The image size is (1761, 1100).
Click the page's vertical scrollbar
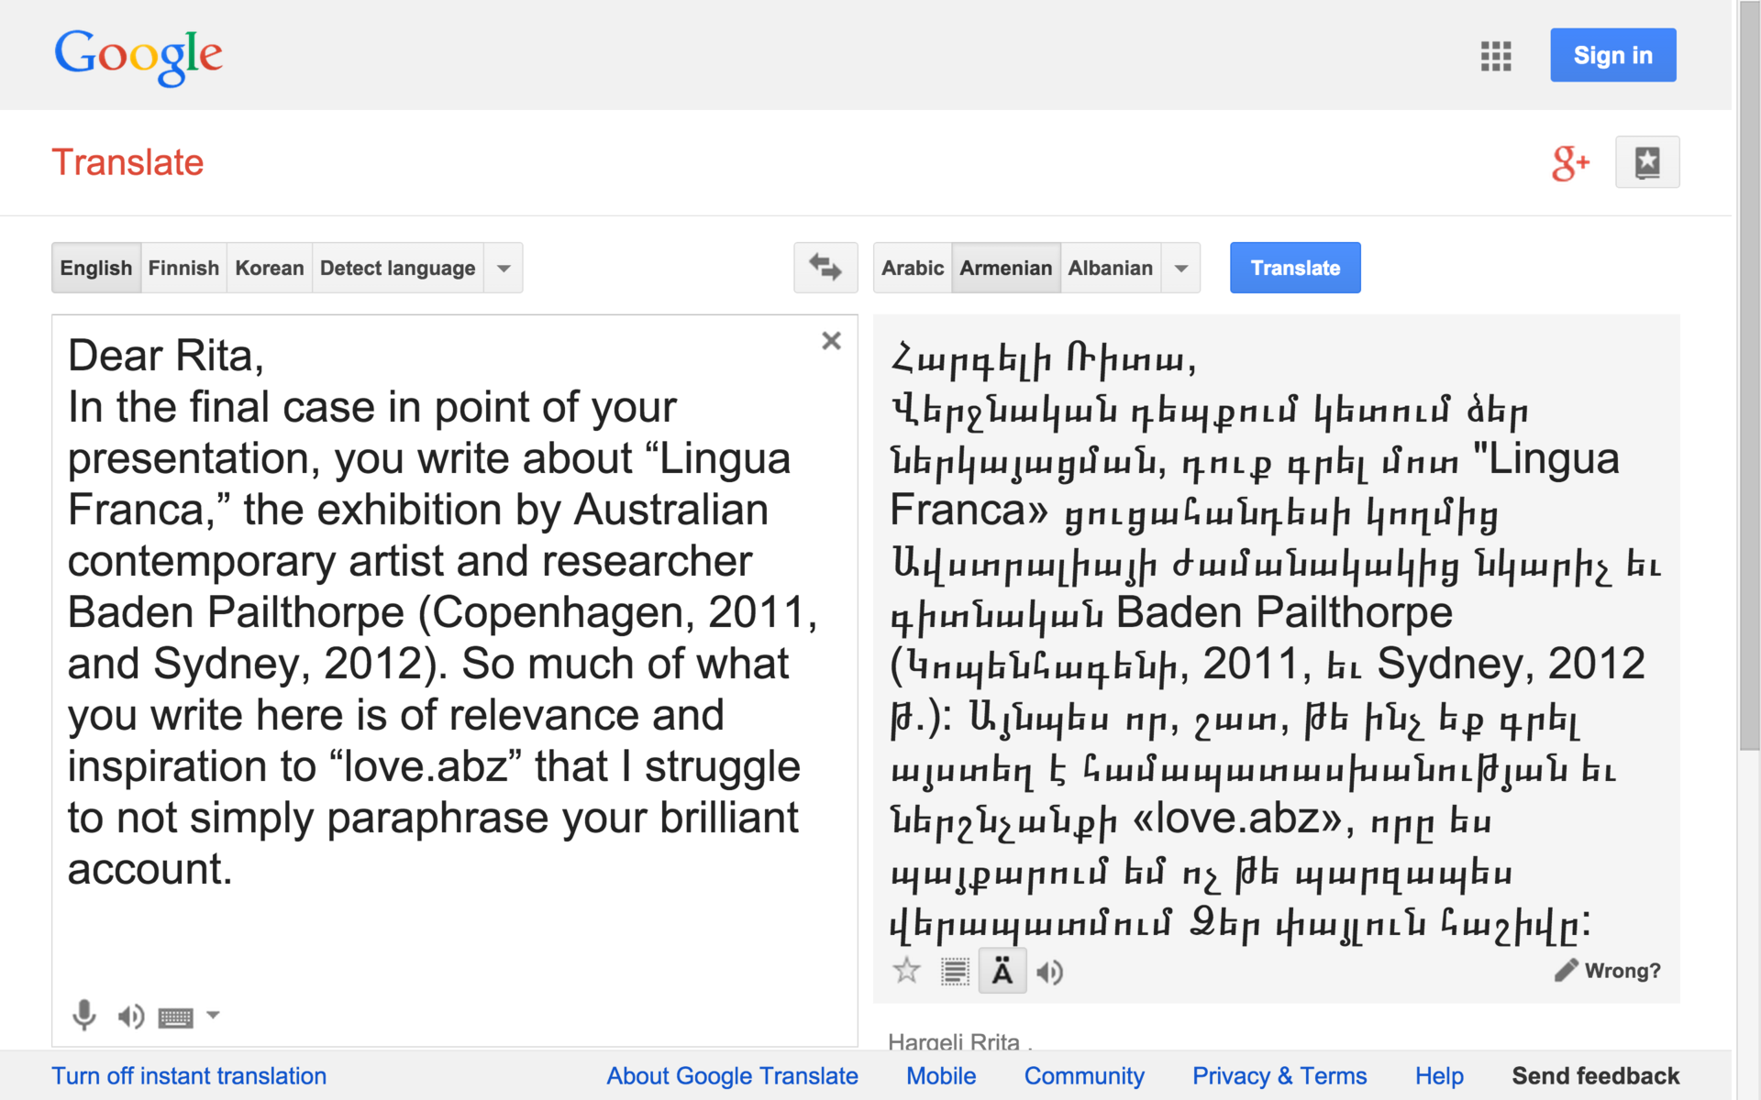[x=1748, y=367]
